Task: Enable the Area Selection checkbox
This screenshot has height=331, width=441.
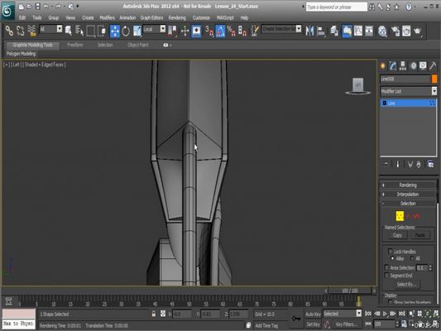Action: (x=386, y=267)
